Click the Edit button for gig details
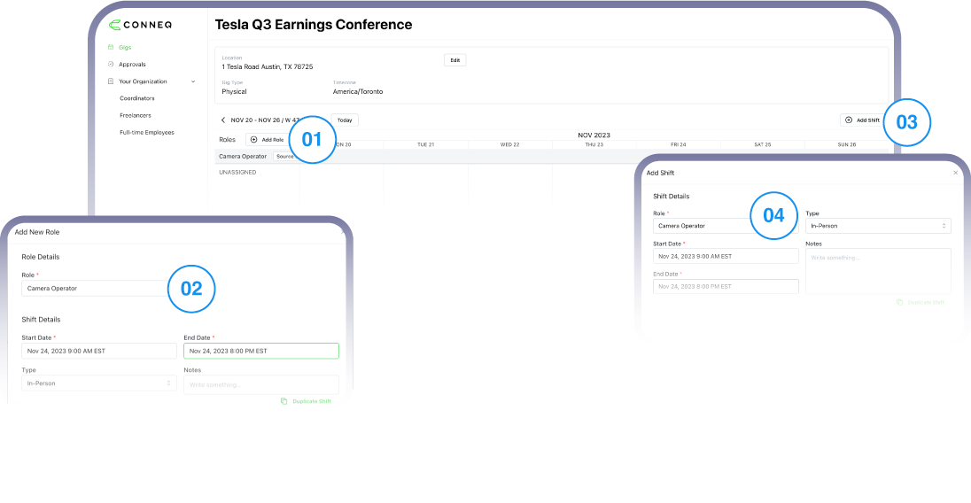Screen dimensions: 971x503 455,60
